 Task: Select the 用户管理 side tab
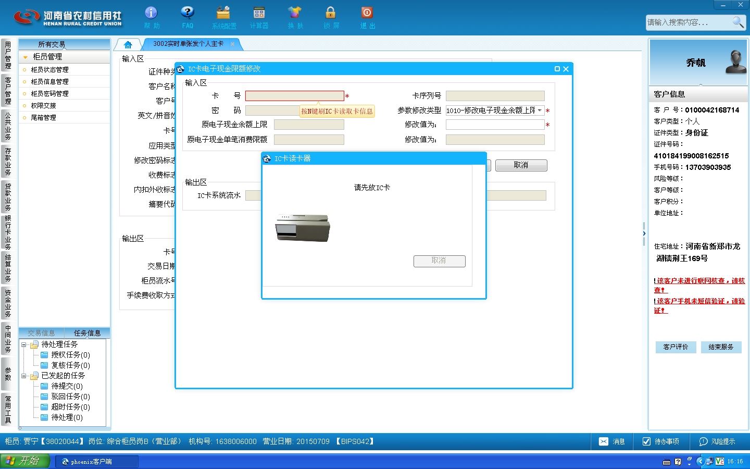coord(8,55)
